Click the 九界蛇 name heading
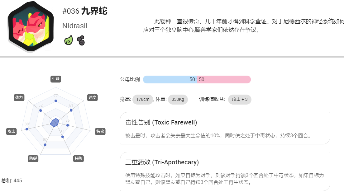The image size is (344, 192). (x=94, y=11)
